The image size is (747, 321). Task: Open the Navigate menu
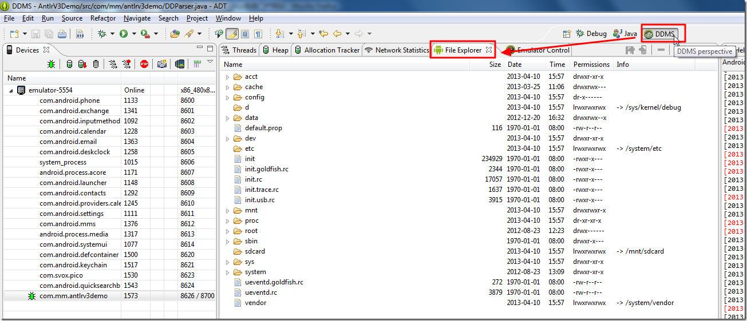(x=137, y=18)
